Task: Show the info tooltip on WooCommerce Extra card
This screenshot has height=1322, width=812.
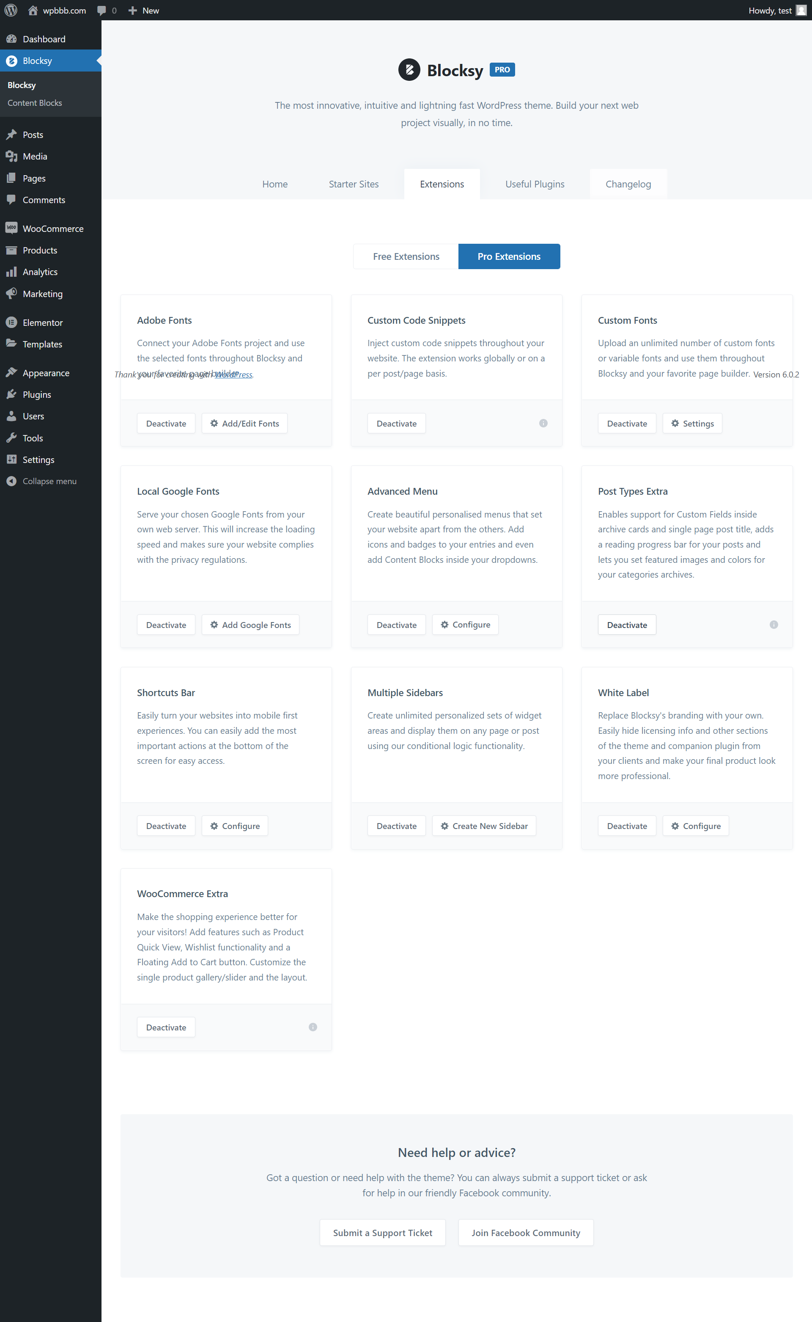Action: [x=313, y=1027]
